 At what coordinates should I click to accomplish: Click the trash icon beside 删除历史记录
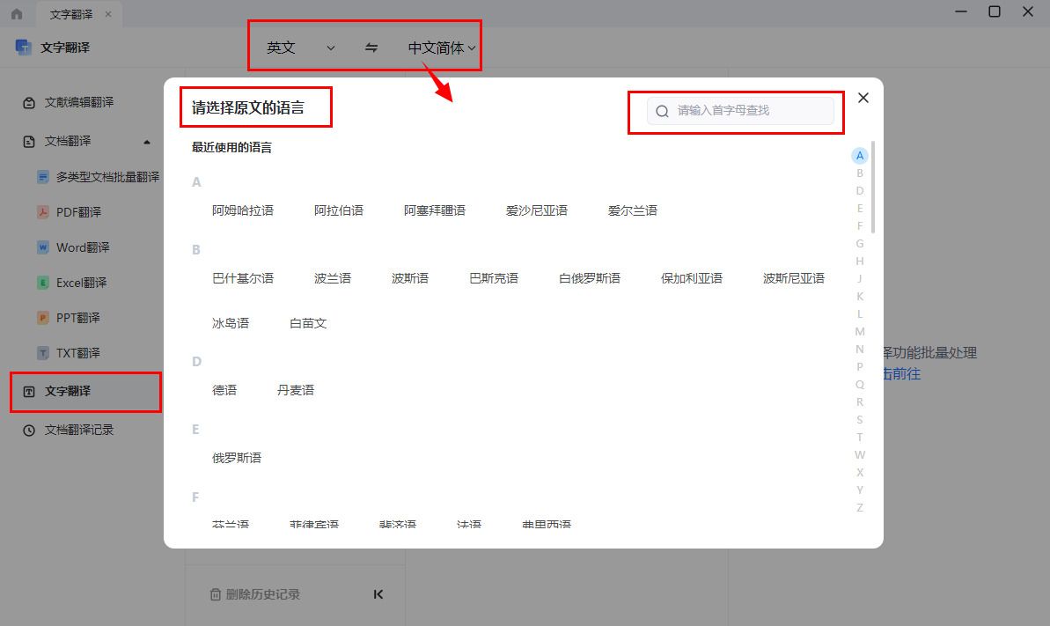(216, 594)
